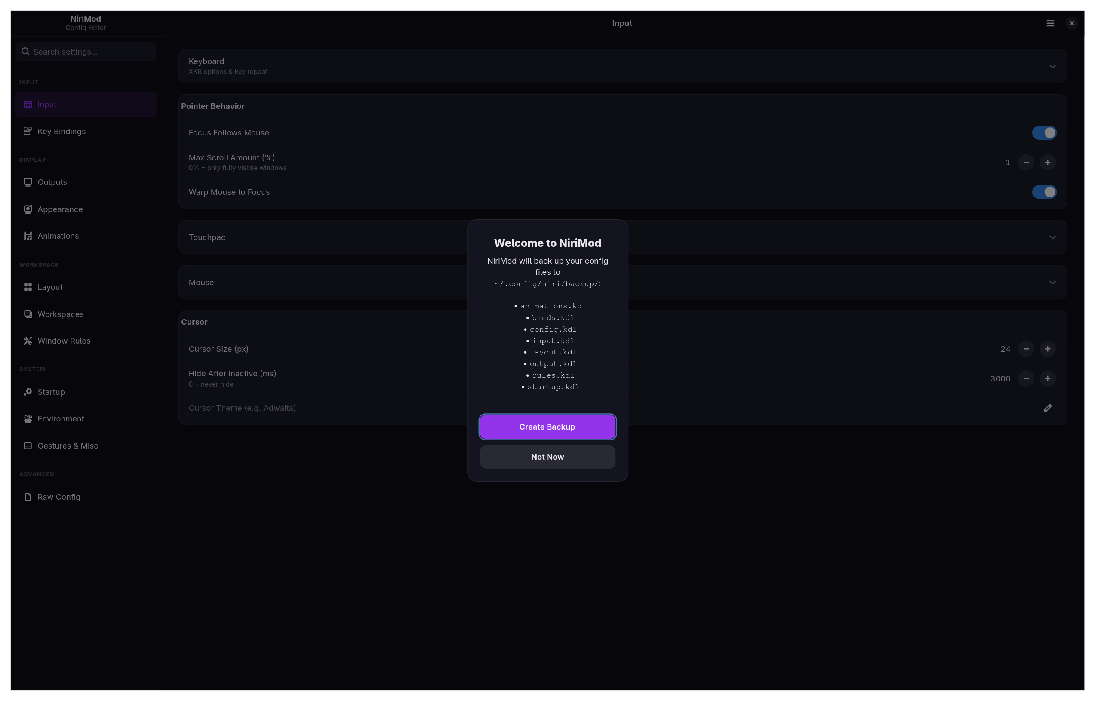The height and width of the screenshot is (701, 1095).
Task: Open Raw Config file icon
Action: 28,497
